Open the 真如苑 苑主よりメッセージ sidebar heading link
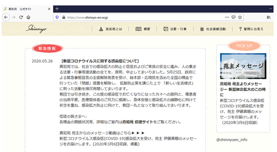 [243, 89]
